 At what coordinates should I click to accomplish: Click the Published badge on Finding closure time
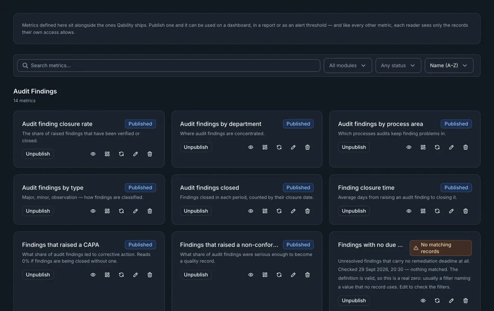(456, 188)
